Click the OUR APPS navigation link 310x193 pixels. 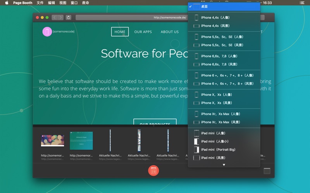point(143,32)
